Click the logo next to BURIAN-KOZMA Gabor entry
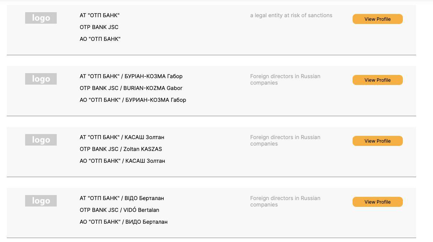Viewport: 433px width, 242px height. 41,79
